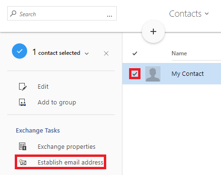
Task: Expand the Contacts dropdown chevron
Action: point(207,14)
